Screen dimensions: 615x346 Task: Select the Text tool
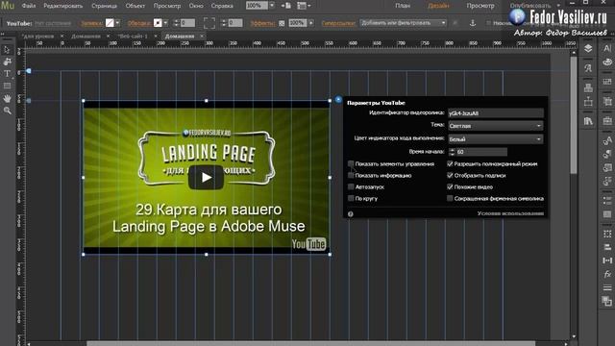point(7,74)
